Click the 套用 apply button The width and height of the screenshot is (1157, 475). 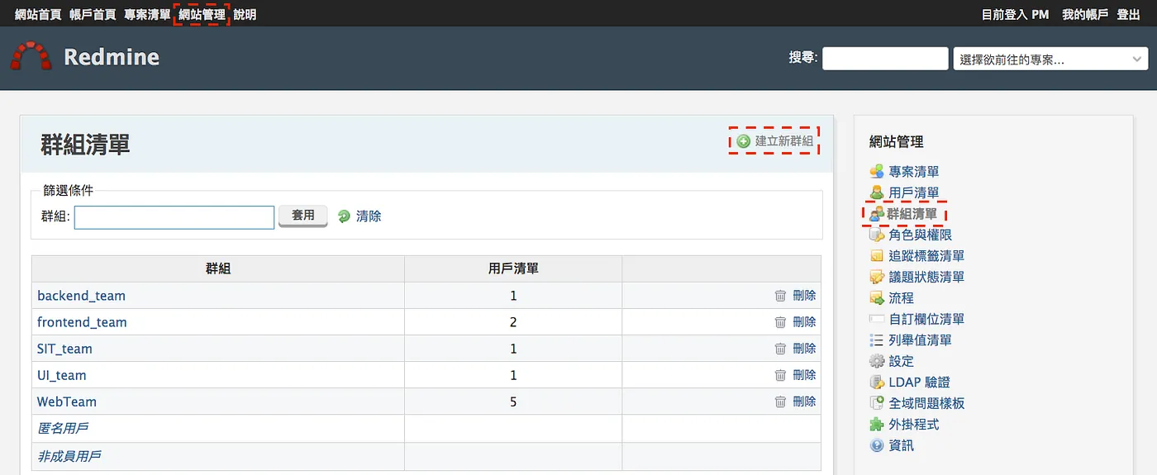[303, 216]
